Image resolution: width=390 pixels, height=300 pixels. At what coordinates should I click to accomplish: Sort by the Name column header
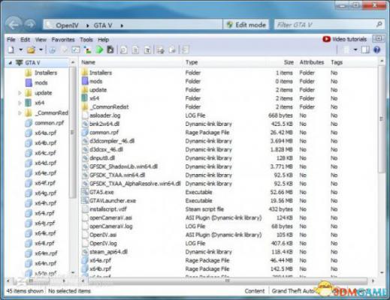click(88, 62)
